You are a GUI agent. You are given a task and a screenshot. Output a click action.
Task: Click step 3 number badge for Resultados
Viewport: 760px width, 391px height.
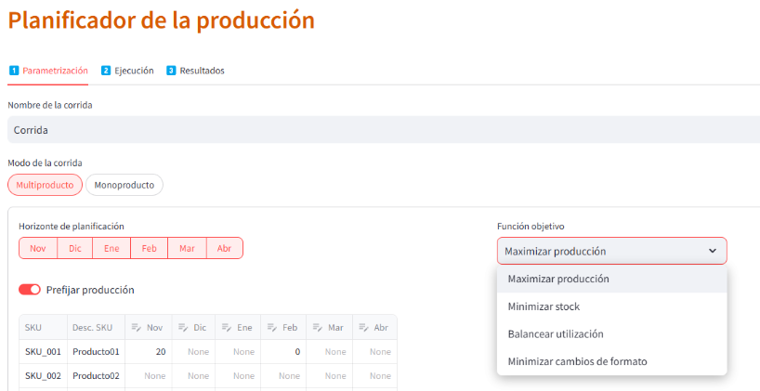(x=171, y=71)
